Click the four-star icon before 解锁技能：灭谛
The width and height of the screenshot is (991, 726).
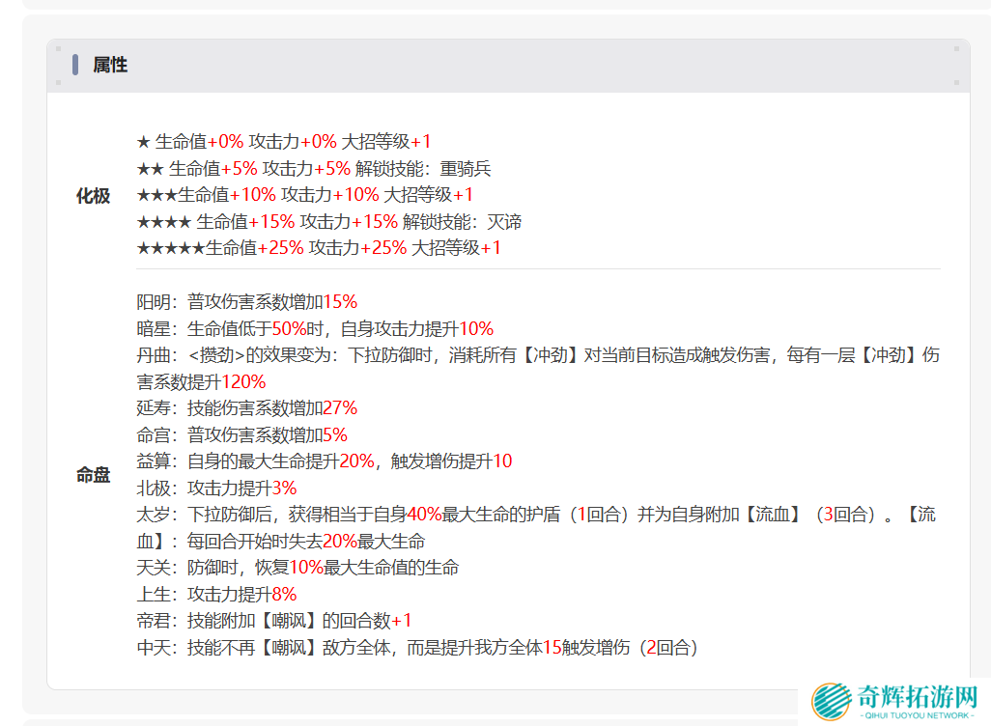click(163, 222)
